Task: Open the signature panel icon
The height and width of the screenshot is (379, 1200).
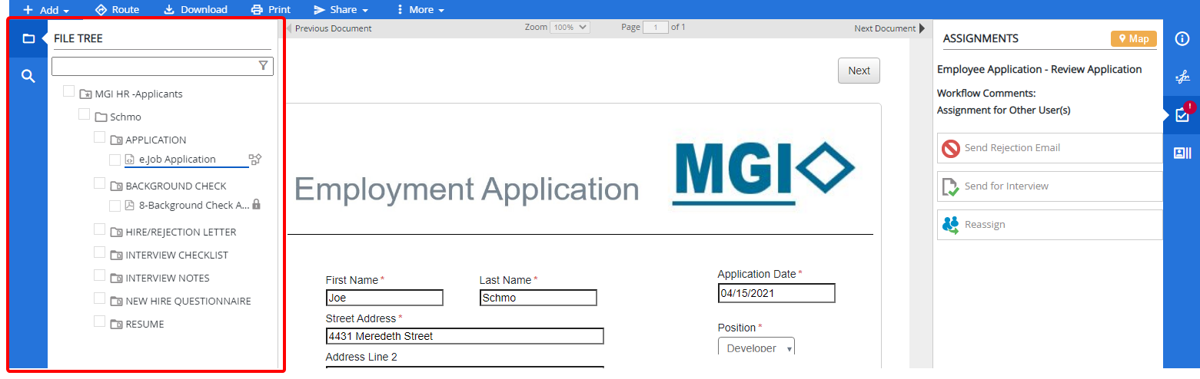Action: [1182, 77]
